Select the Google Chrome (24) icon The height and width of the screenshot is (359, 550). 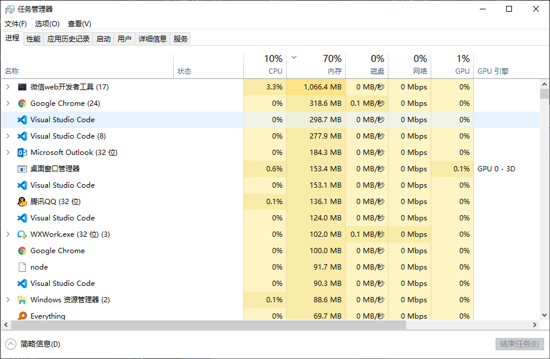(x=22, y=103)
